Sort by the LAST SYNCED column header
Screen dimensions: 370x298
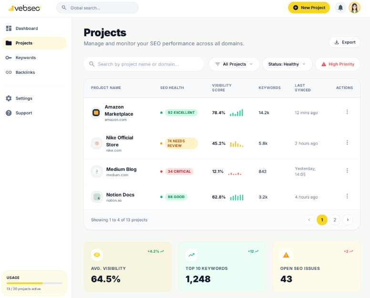click(302, 88)
